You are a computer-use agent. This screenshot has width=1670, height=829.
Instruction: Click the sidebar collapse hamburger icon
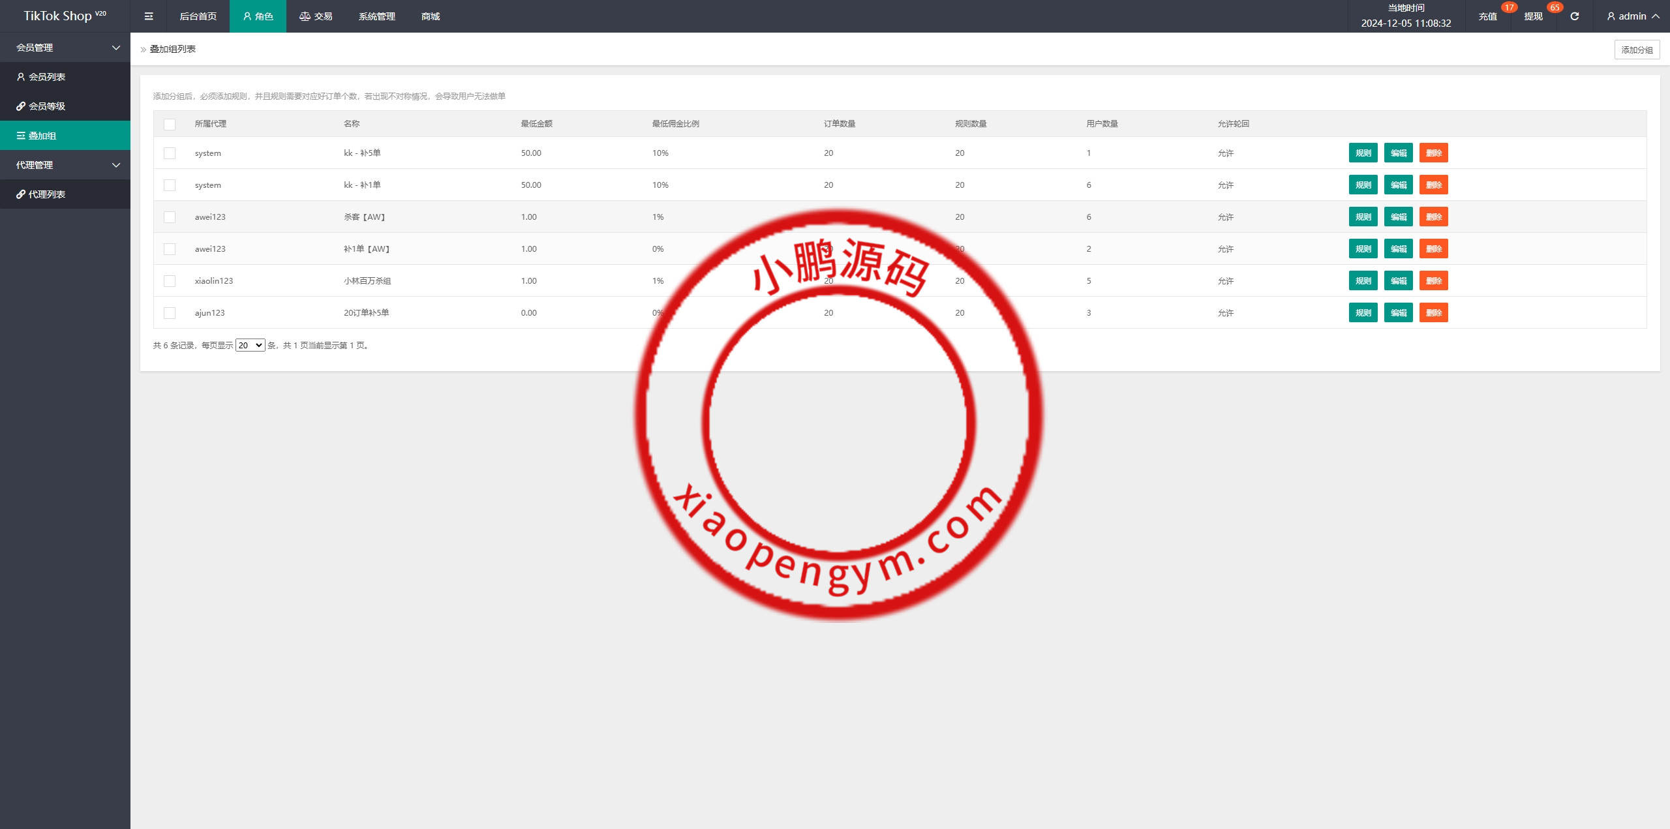tap(149, 16)
